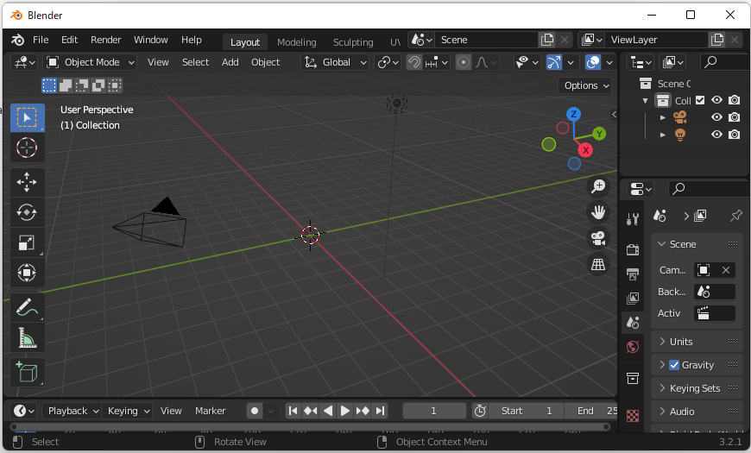Open the Render menu

106,40
